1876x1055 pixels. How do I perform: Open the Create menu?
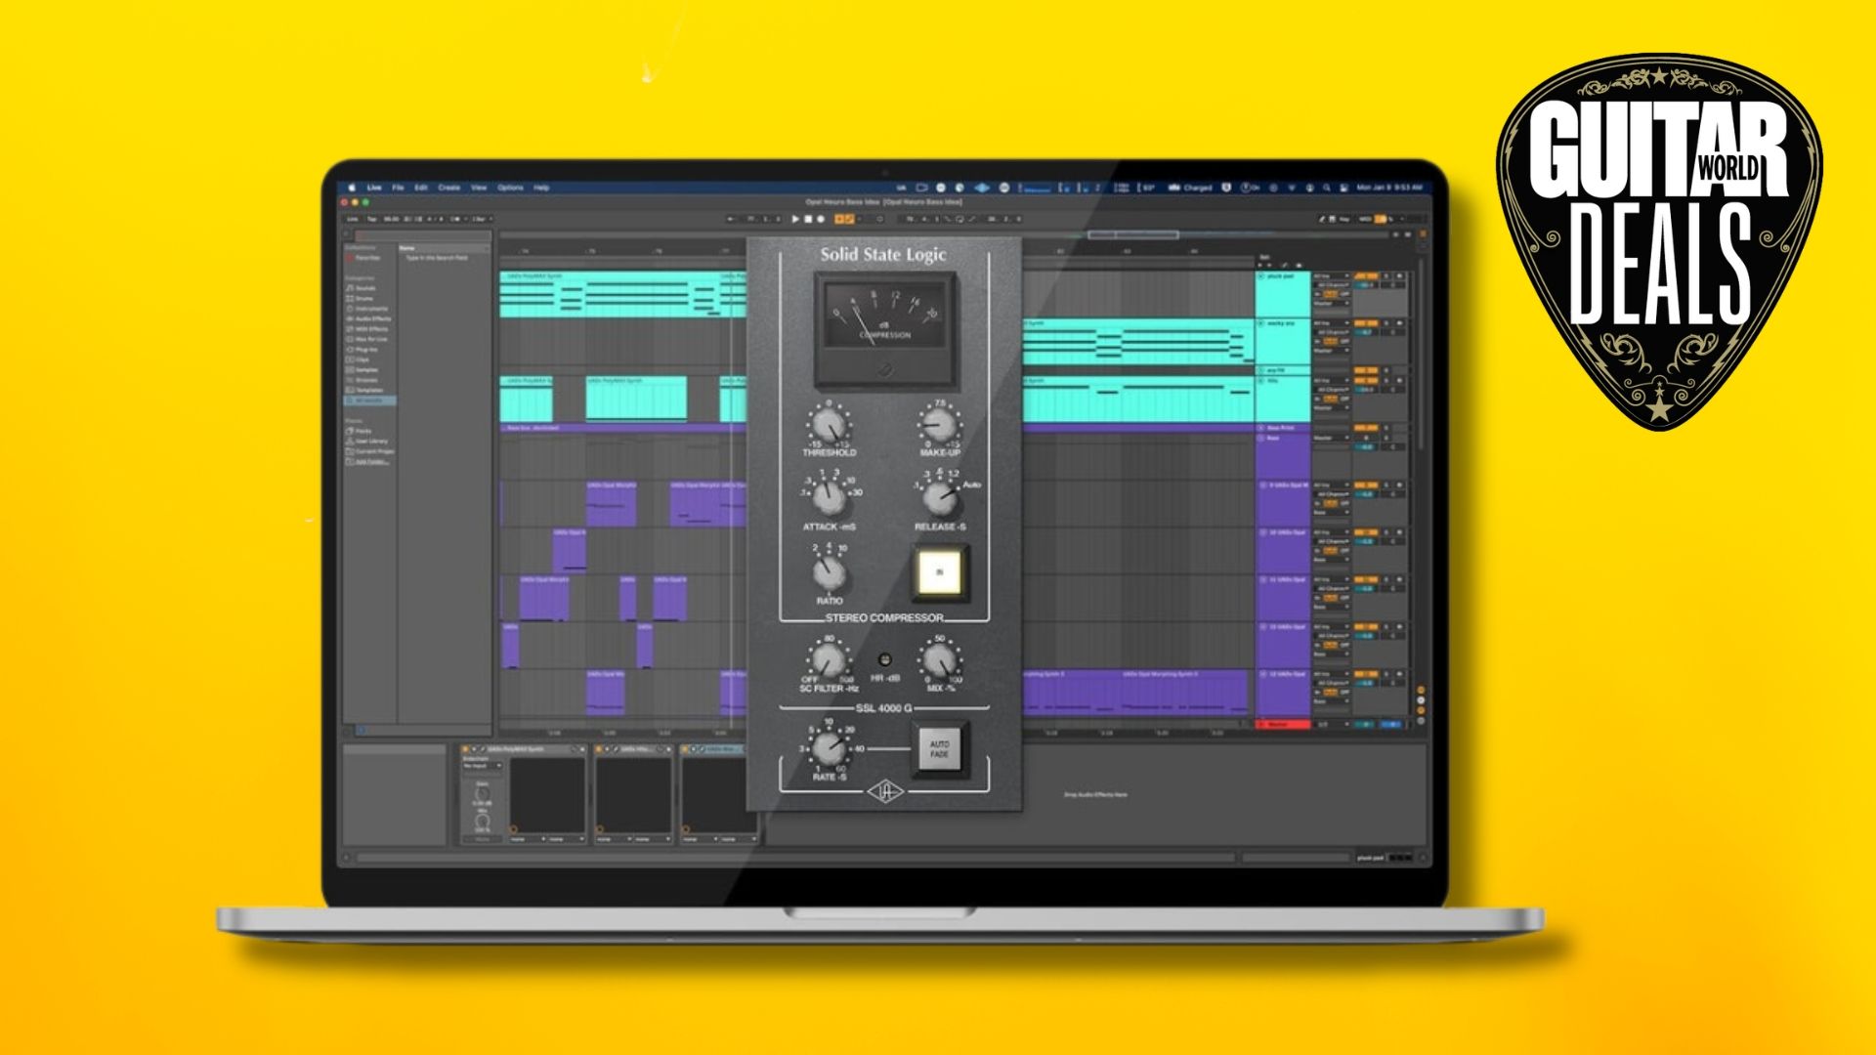pos(449,188)
